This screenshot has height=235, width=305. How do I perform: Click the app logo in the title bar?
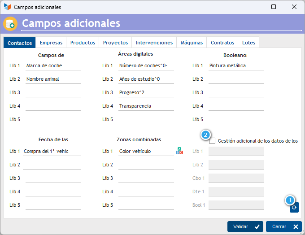click(x=8, y=7)
